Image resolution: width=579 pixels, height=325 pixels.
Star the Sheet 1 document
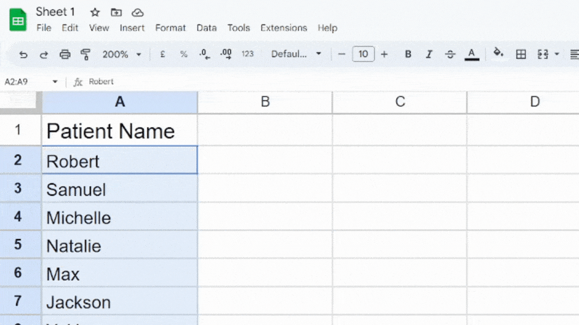pos(94,12)
